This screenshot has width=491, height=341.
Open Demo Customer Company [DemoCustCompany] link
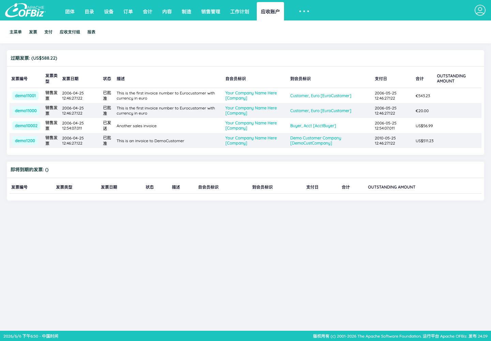[316, 140]
